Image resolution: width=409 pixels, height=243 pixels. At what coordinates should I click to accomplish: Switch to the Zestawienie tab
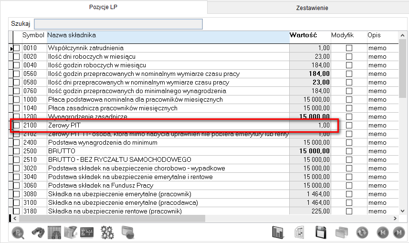coord(312,8)
